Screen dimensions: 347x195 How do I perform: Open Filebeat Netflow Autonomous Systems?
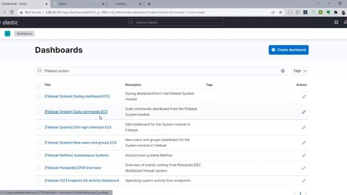coord(76,155)
